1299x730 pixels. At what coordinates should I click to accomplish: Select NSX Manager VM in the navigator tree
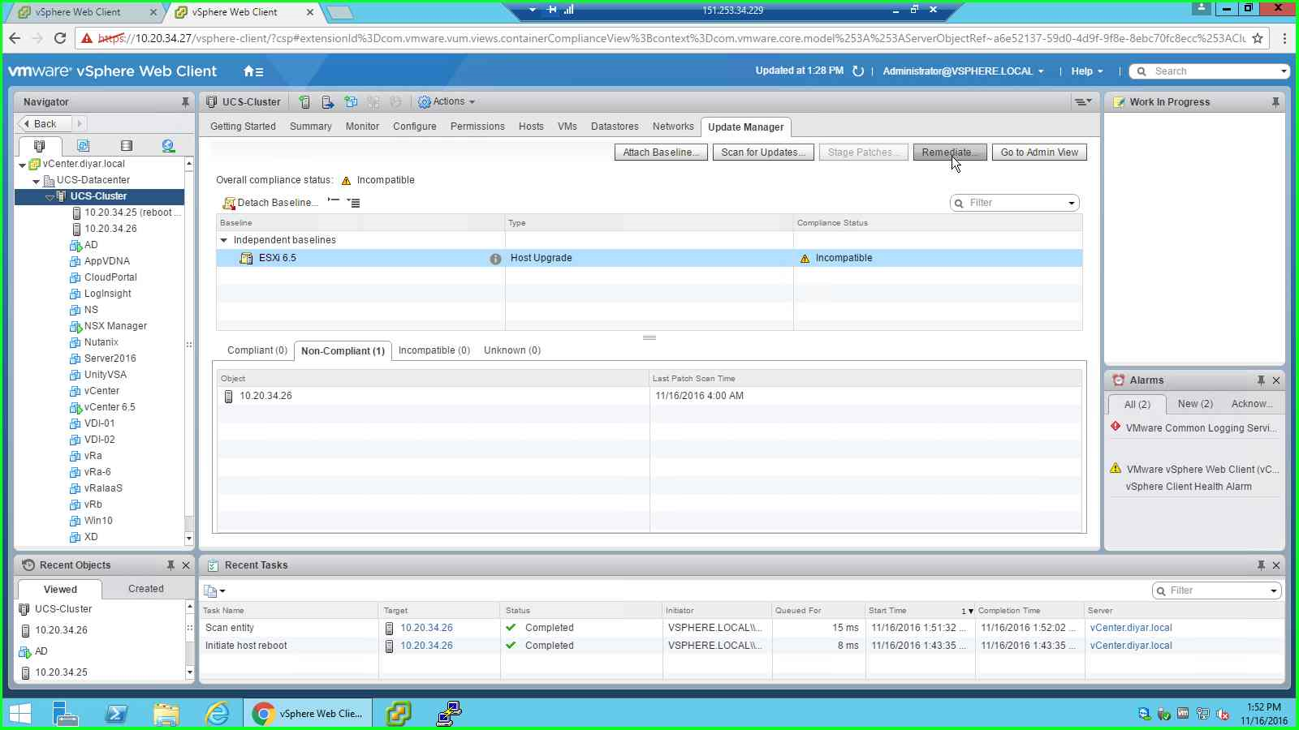115,326
